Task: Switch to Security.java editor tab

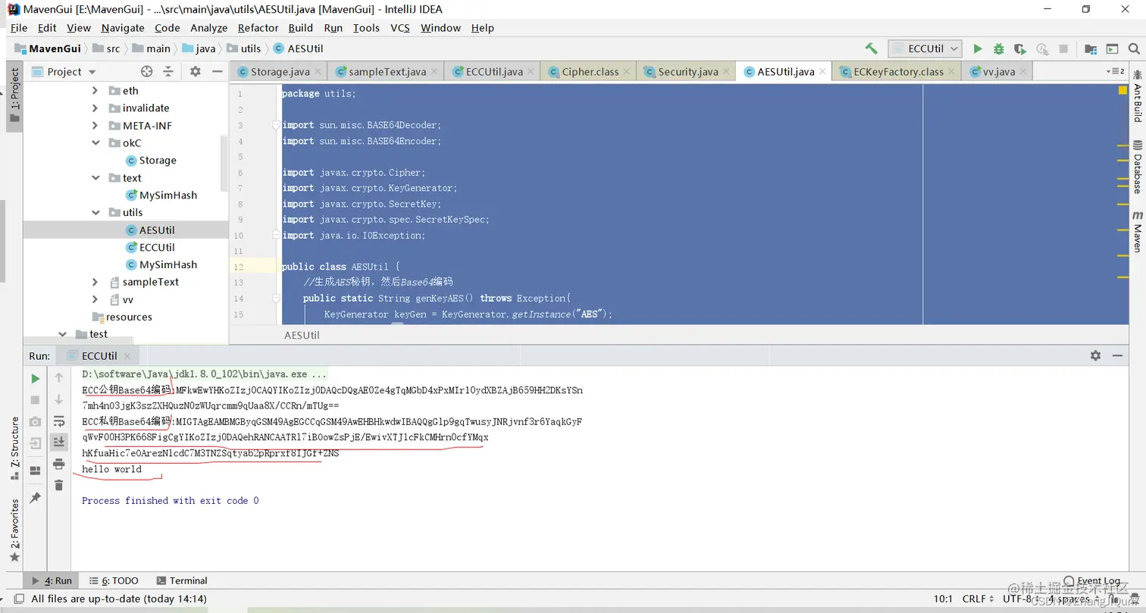Action: [x=687, y=71]
